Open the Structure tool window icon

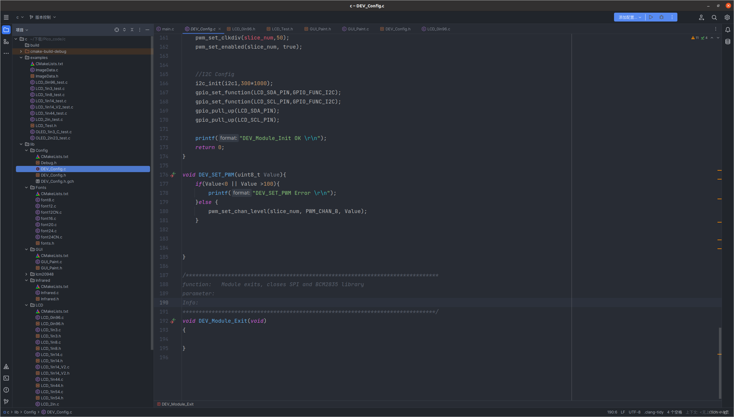click(6, 42)
